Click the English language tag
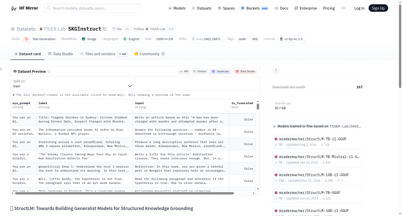402x216 pixels. 131,39
